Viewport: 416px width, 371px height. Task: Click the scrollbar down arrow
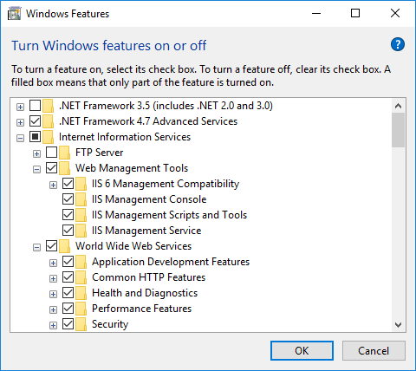[399, 325]
